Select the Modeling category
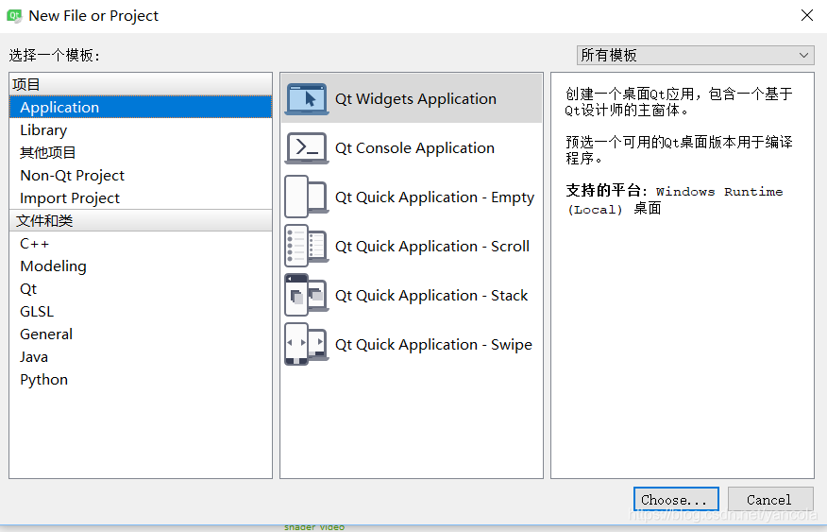 141,266
